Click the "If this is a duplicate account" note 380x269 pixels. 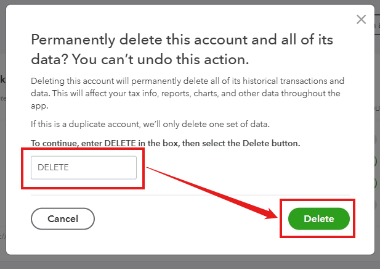(150, 124)
